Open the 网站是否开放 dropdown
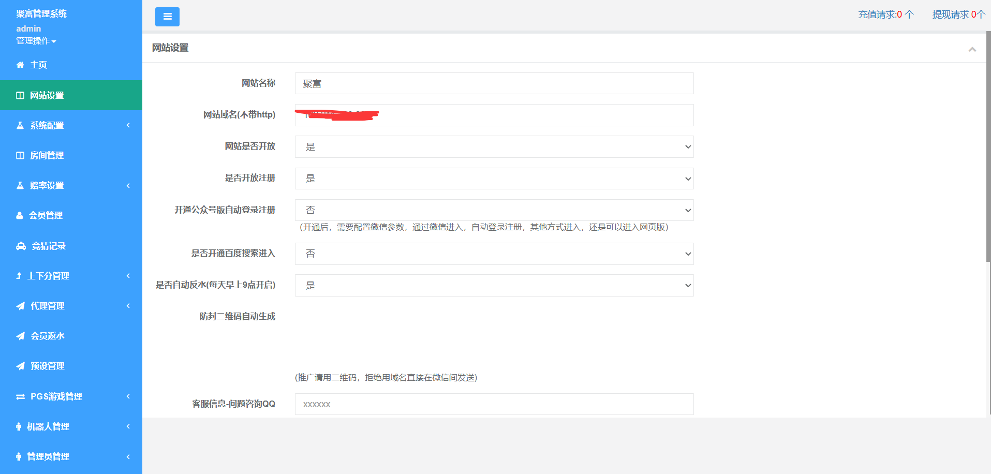The width and height of the screenshot is (991, 474). 494,146
